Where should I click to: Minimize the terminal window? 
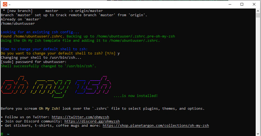(x=229, y=4)
